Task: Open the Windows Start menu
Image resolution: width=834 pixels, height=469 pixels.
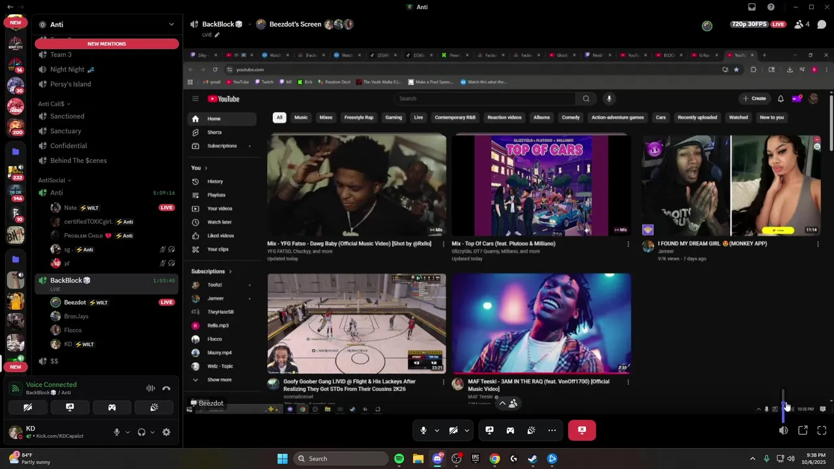Action: [282, 459]
